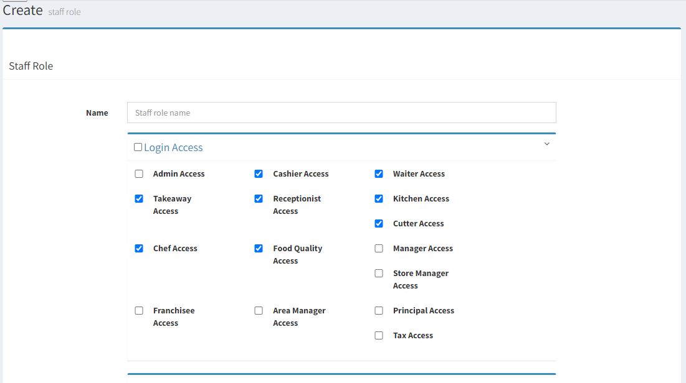Viewport: 686px width, 383px height.
Task: Click the Takeaway Access label text
Action: tap(172, 205)
